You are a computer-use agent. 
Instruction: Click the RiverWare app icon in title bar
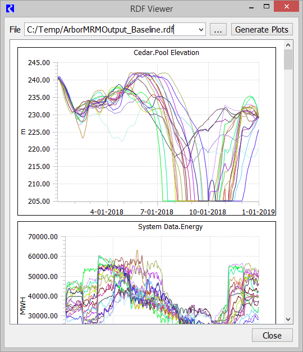[10, 9]
